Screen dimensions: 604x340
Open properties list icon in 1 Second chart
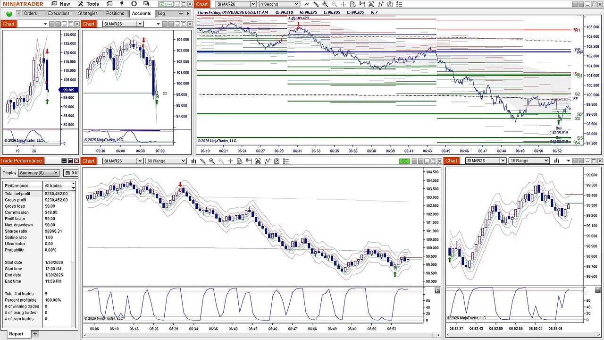pyautogui.click(x=399, y=4)
